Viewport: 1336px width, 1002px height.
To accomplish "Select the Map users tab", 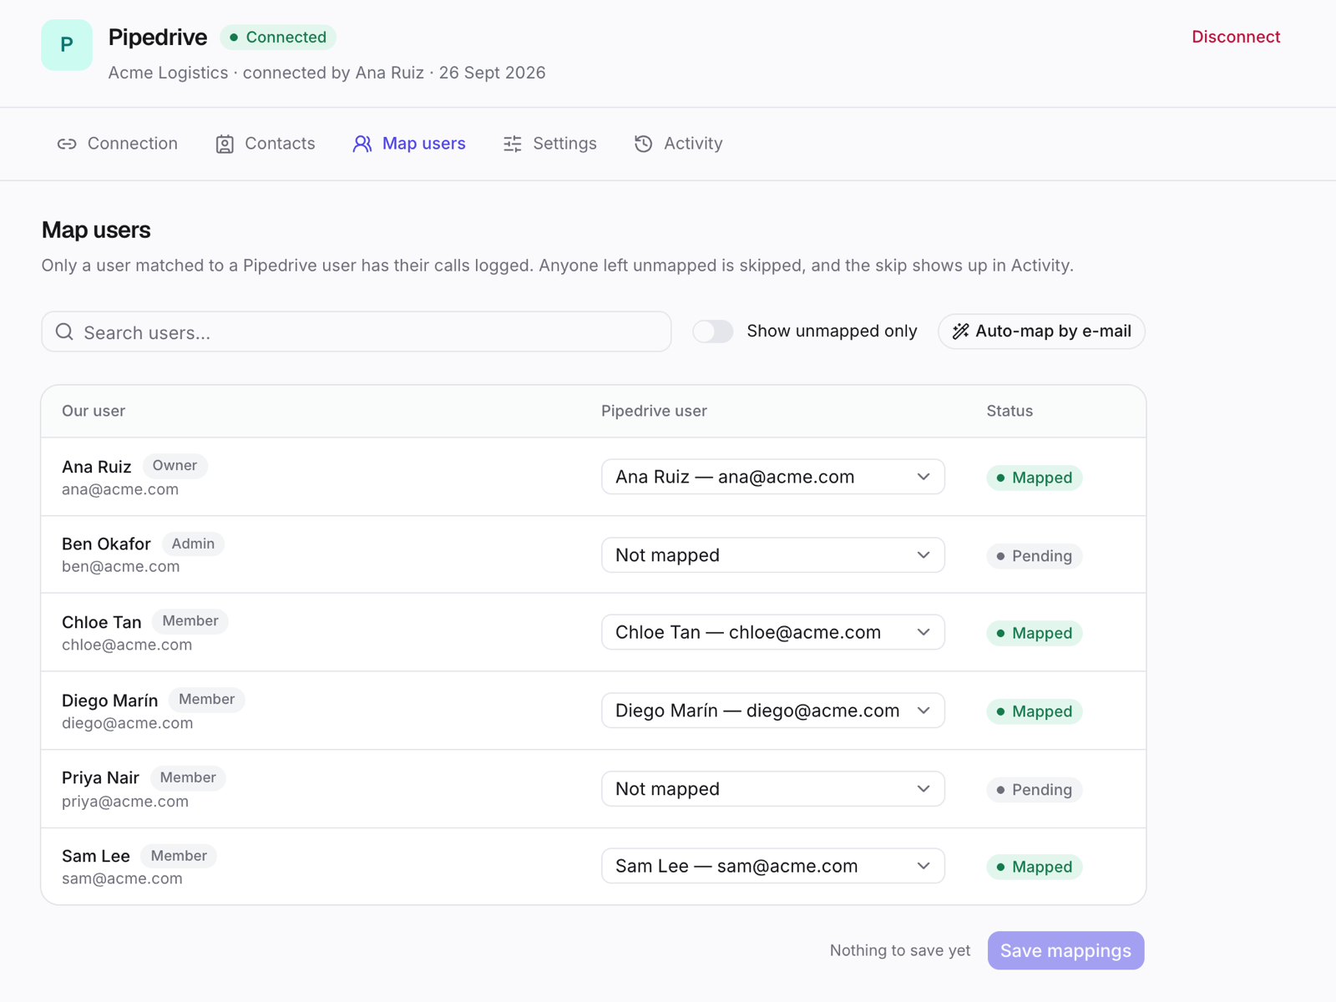I will [409, 144].
